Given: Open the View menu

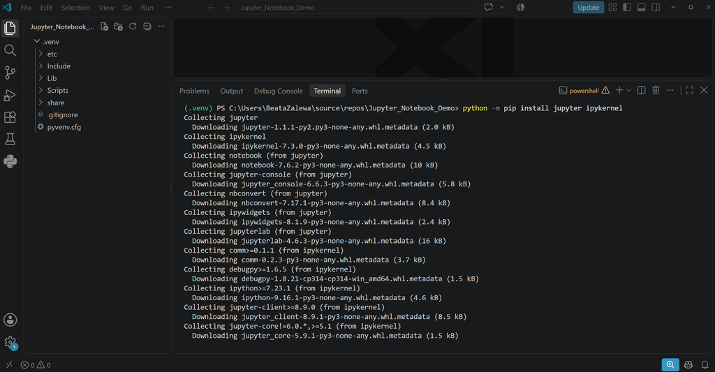Looking at the screenshot, I should pyautogui.click(x=106, y=7).
